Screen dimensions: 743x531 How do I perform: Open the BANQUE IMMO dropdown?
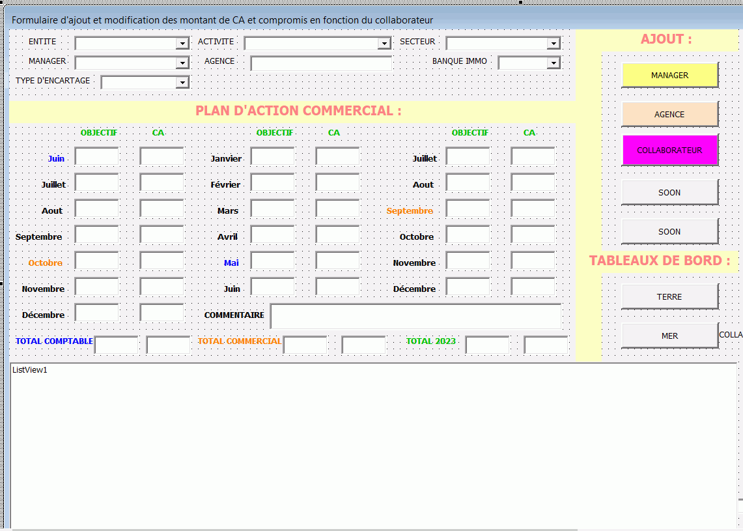coord(554,63)
